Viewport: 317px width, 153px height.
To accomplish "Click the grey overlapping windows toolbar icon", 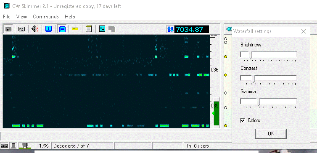I will pos(112,29).
